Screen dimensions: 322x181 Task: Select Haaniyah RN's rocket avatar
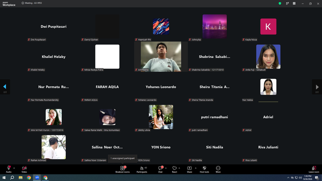pyautogui.click(x=161, y=27)
